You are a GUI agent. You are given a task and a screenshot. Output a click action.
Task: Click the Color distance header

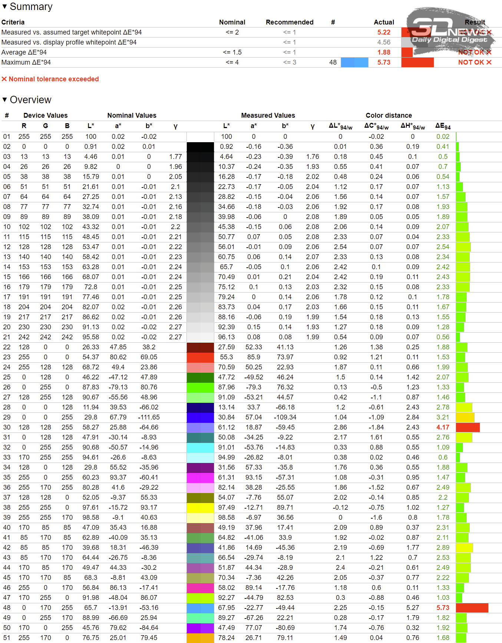click(x=389, y=115)
